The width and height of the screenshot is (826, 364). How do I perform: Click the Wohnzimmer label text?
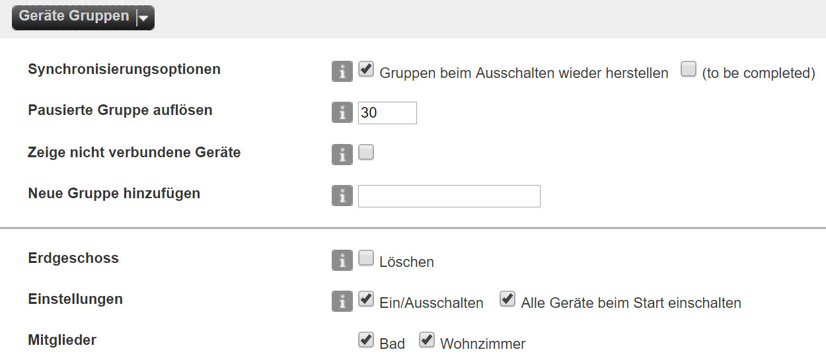point(482,344)
